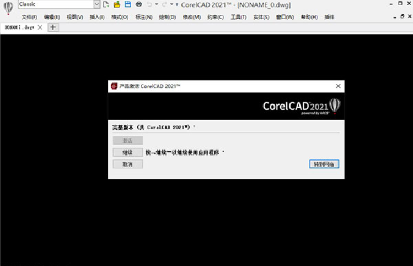The image size is (413, 266).
Task: Minimize the inner document window
Action: point(395,18)
